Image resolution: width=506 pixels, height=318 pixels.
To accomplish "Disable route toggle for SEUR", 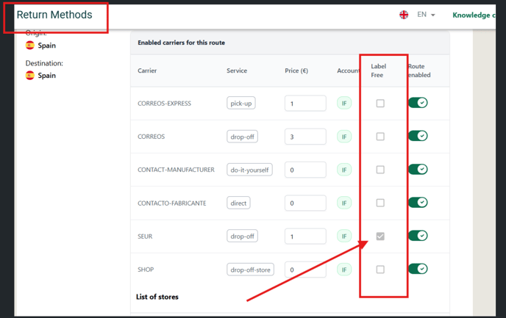I will [418, 236].
